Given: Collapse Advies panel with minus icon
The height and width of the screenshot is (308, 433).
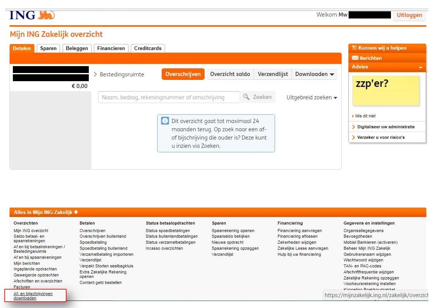Looking at the screenshot, I should coord(420,67).
